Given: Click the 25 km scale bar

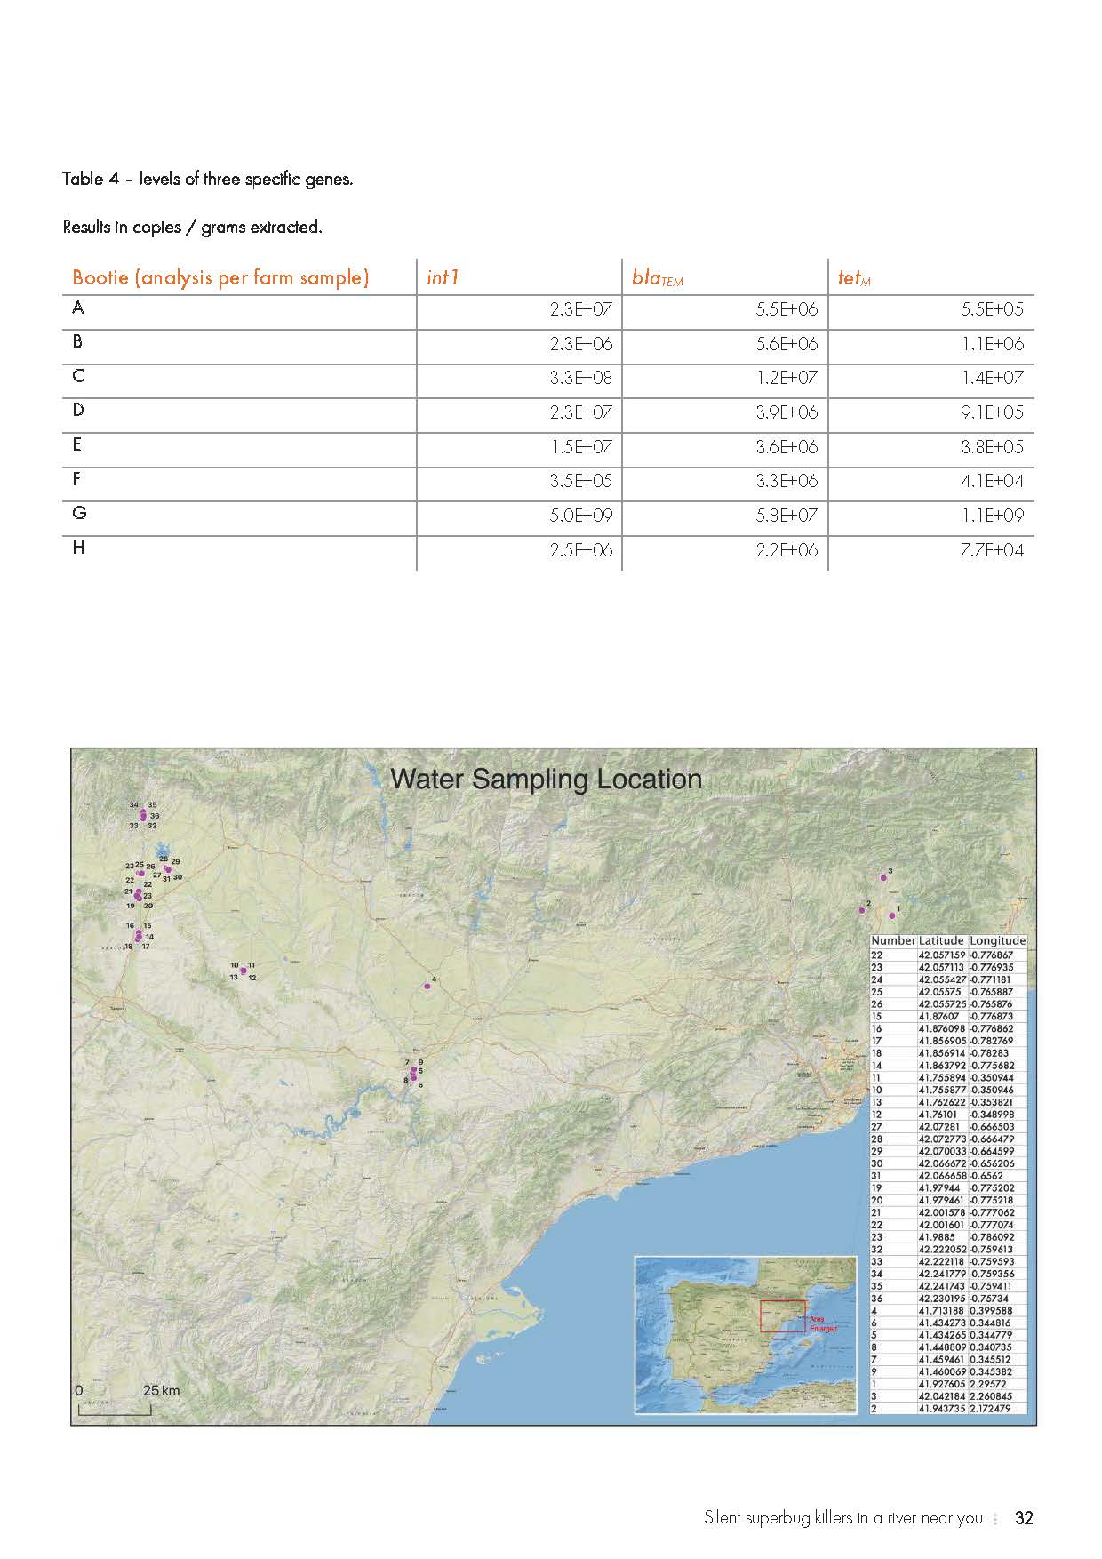Looking at the screenshot, I should 114,1410.
